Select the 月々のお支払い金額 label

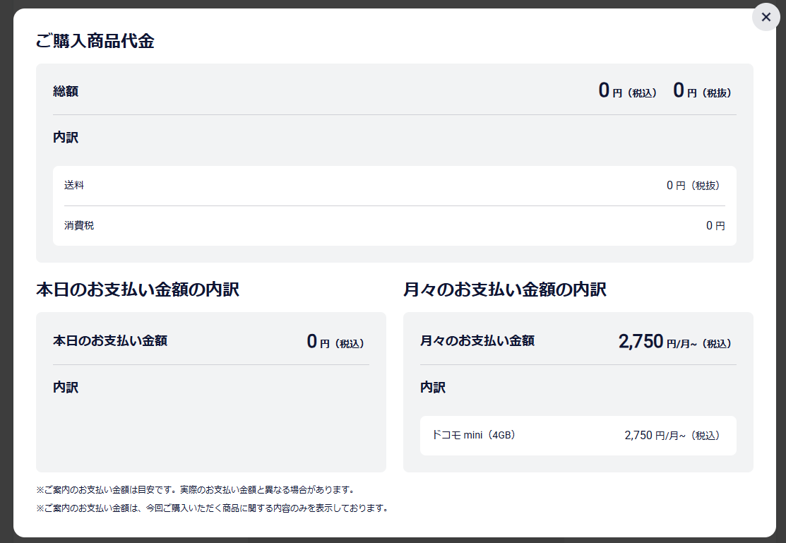[x=477, y=340]
